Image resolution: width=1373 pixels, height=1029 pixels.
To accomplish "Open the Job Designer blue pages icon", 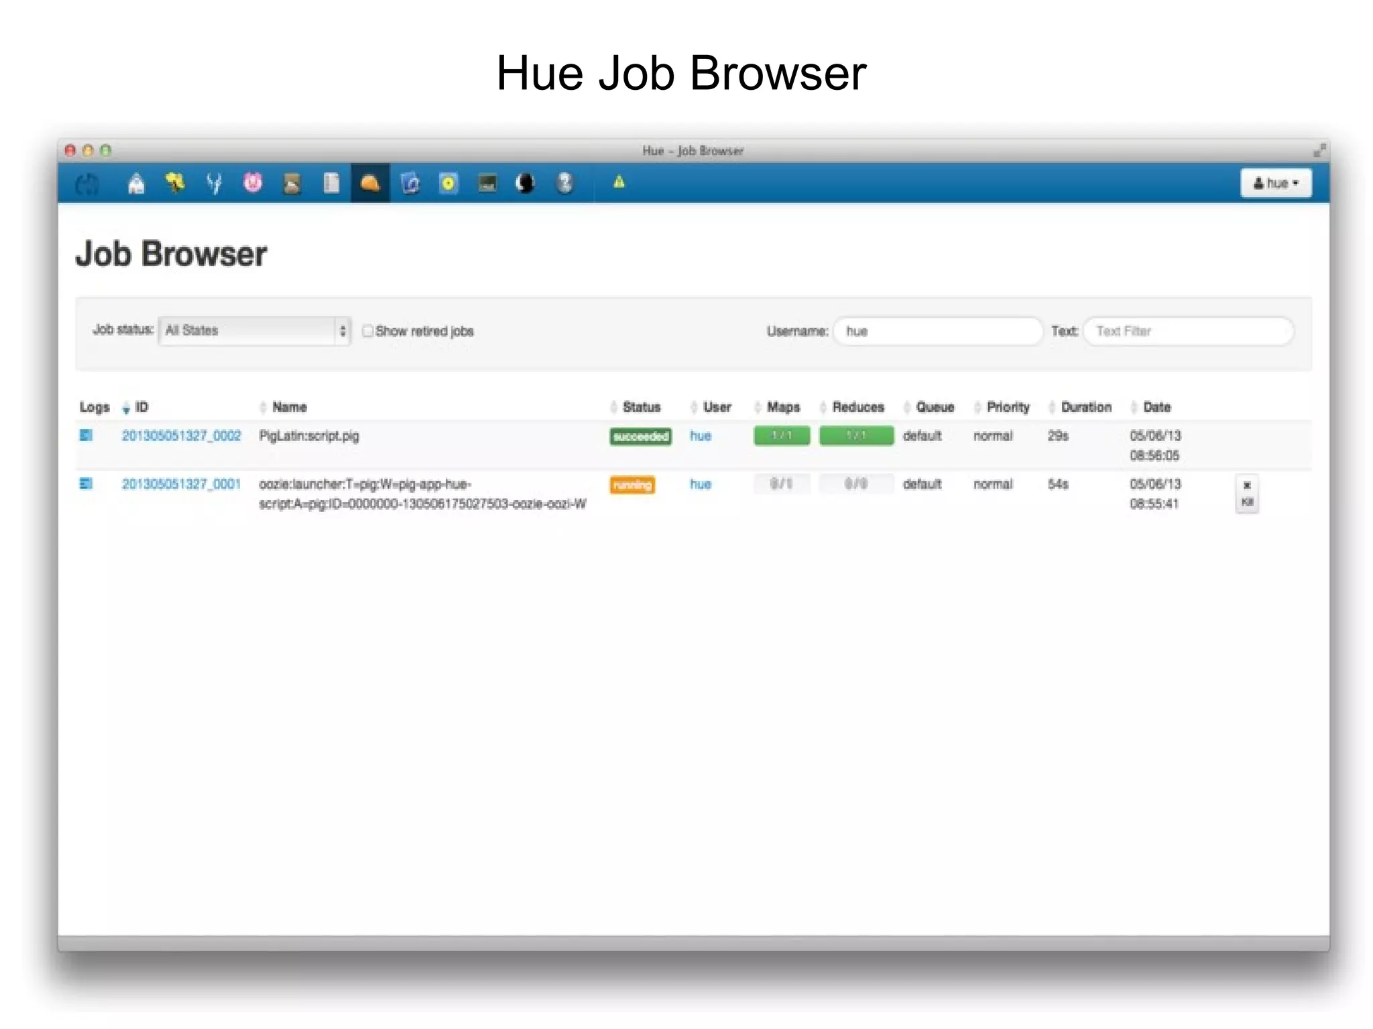I will (x=410, y=183).
